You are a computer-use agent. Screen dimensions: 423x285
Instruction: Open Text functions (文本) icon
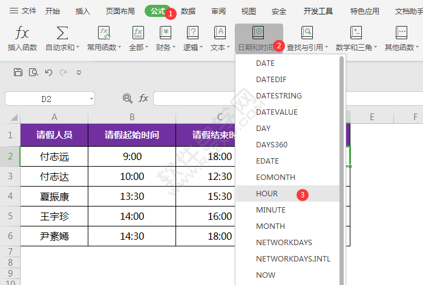coord(220,33)
